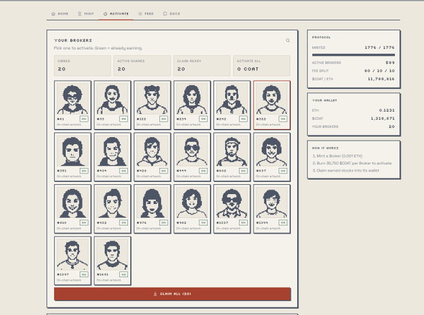
Task: Click the Active Shares 20 stat box
Action: click(142, 65)
